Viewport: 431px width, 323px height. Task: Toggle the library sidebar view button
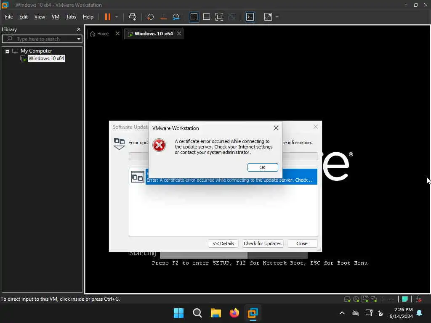pyautogui.click(x=194, y=17)
